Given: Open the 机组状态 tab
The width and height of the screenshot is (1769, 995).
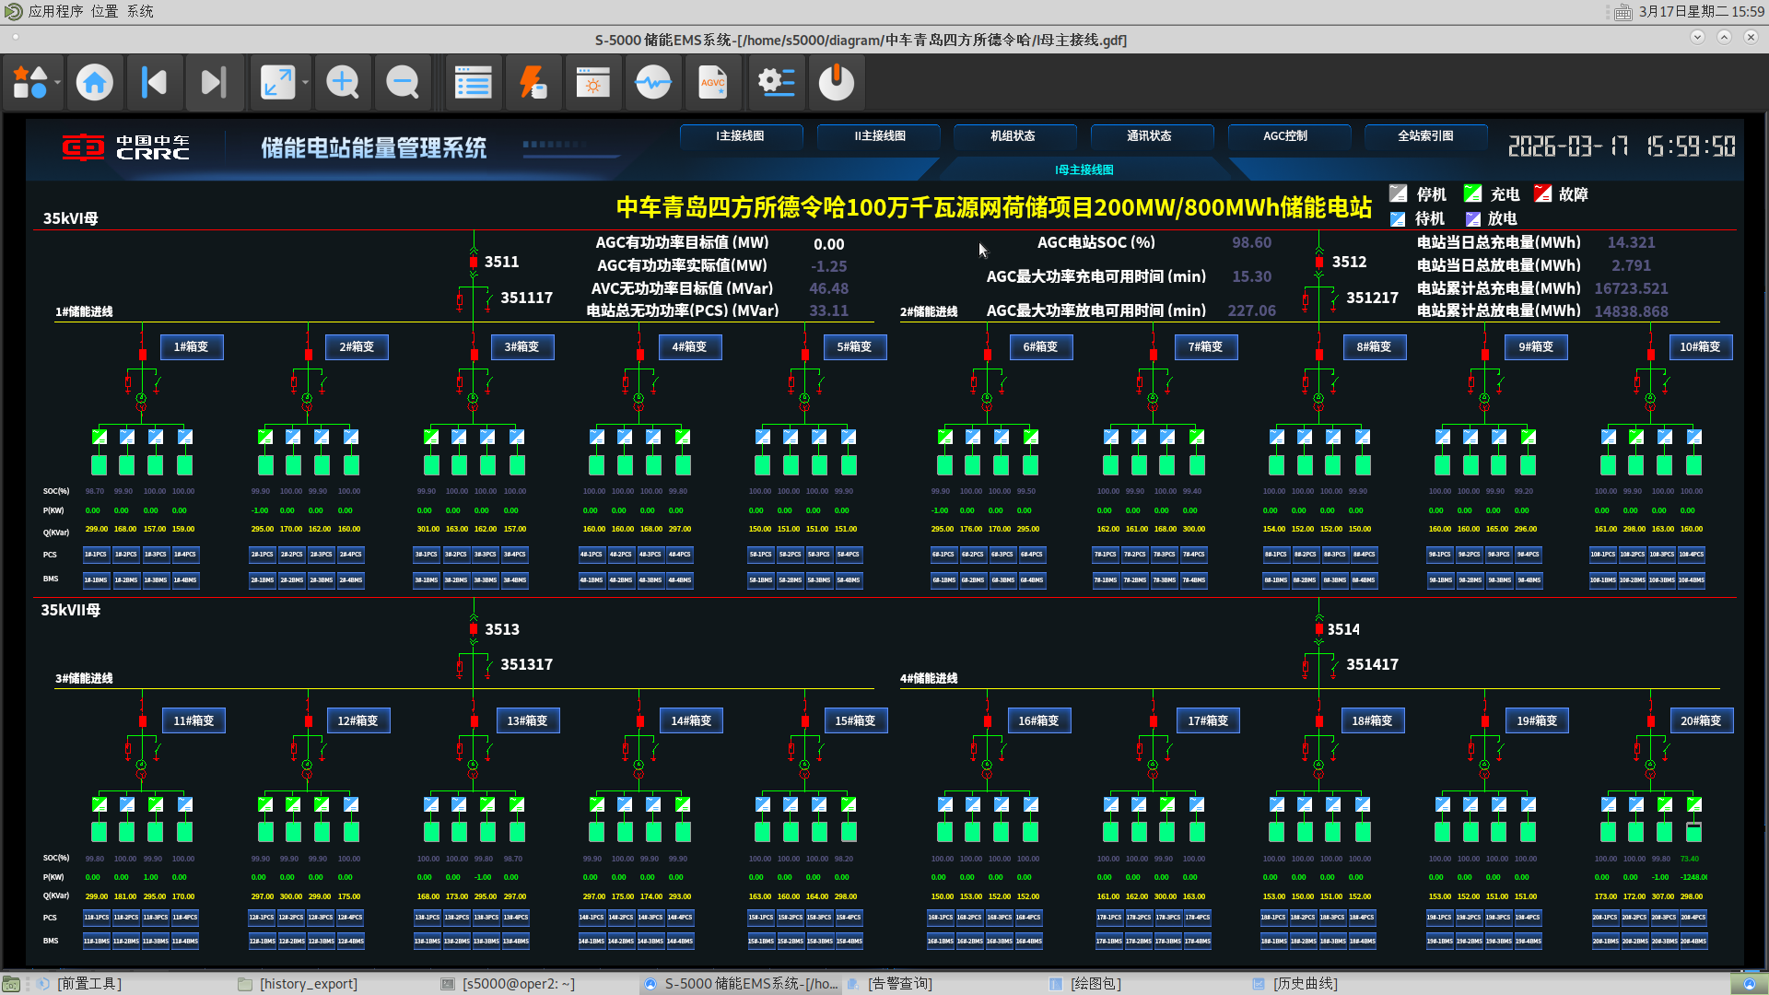Looking at the screenshot, I should click(1013, 136).
